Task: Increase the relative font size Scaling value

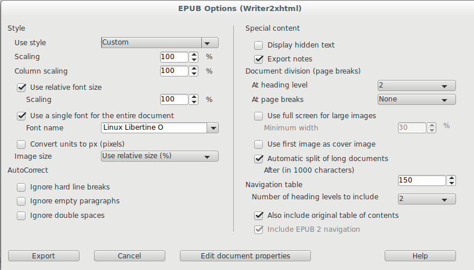Action: coord(194,97)
